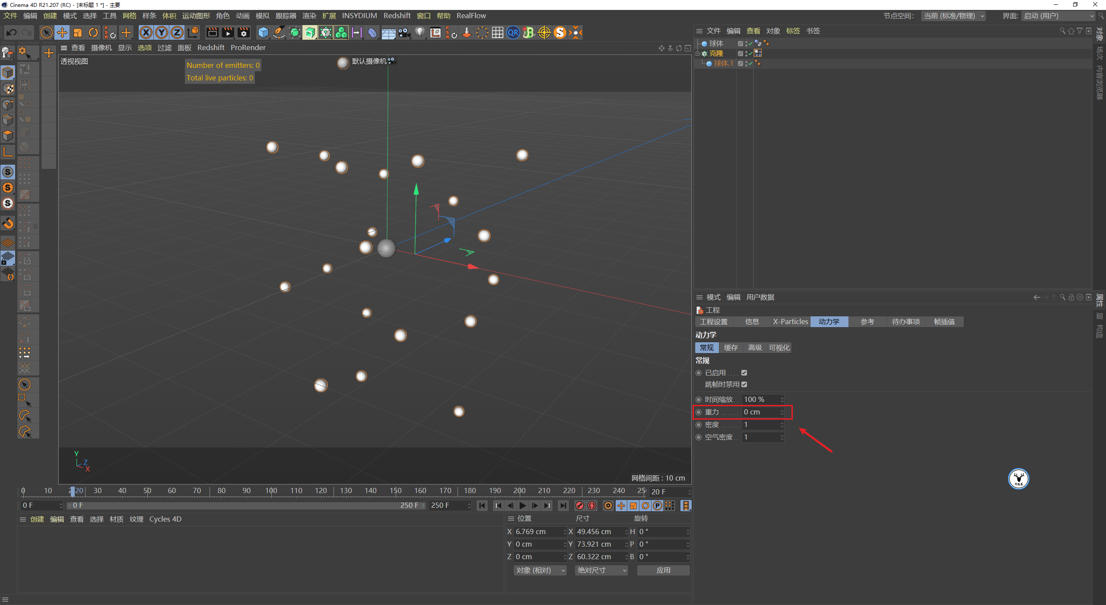
Task: Open the 绝对尺寸 size mode dropdown
Action: [601, 570]
